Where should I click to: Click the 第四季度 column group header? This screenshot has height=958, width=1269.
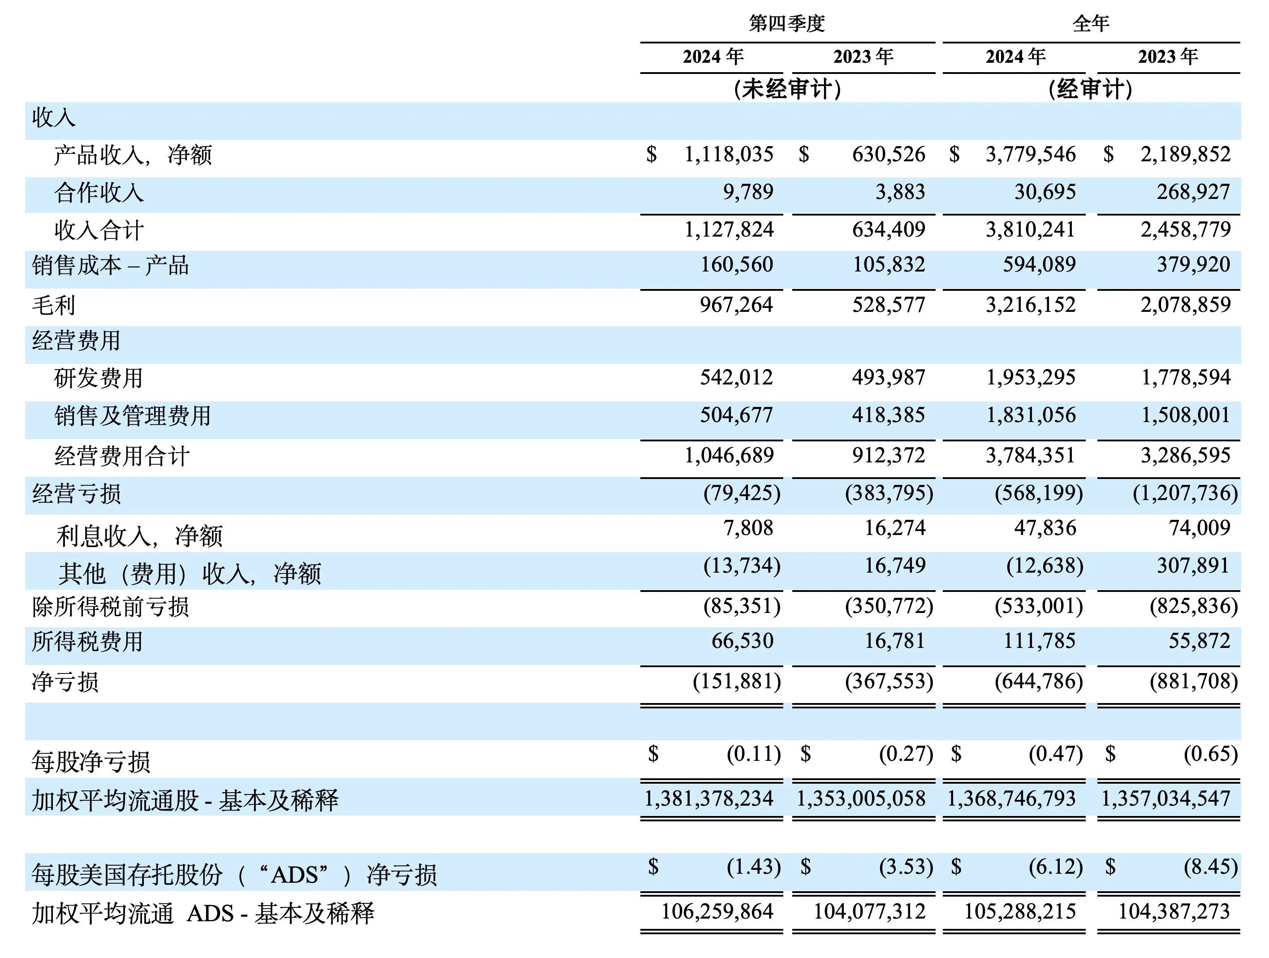click(786, 23)
